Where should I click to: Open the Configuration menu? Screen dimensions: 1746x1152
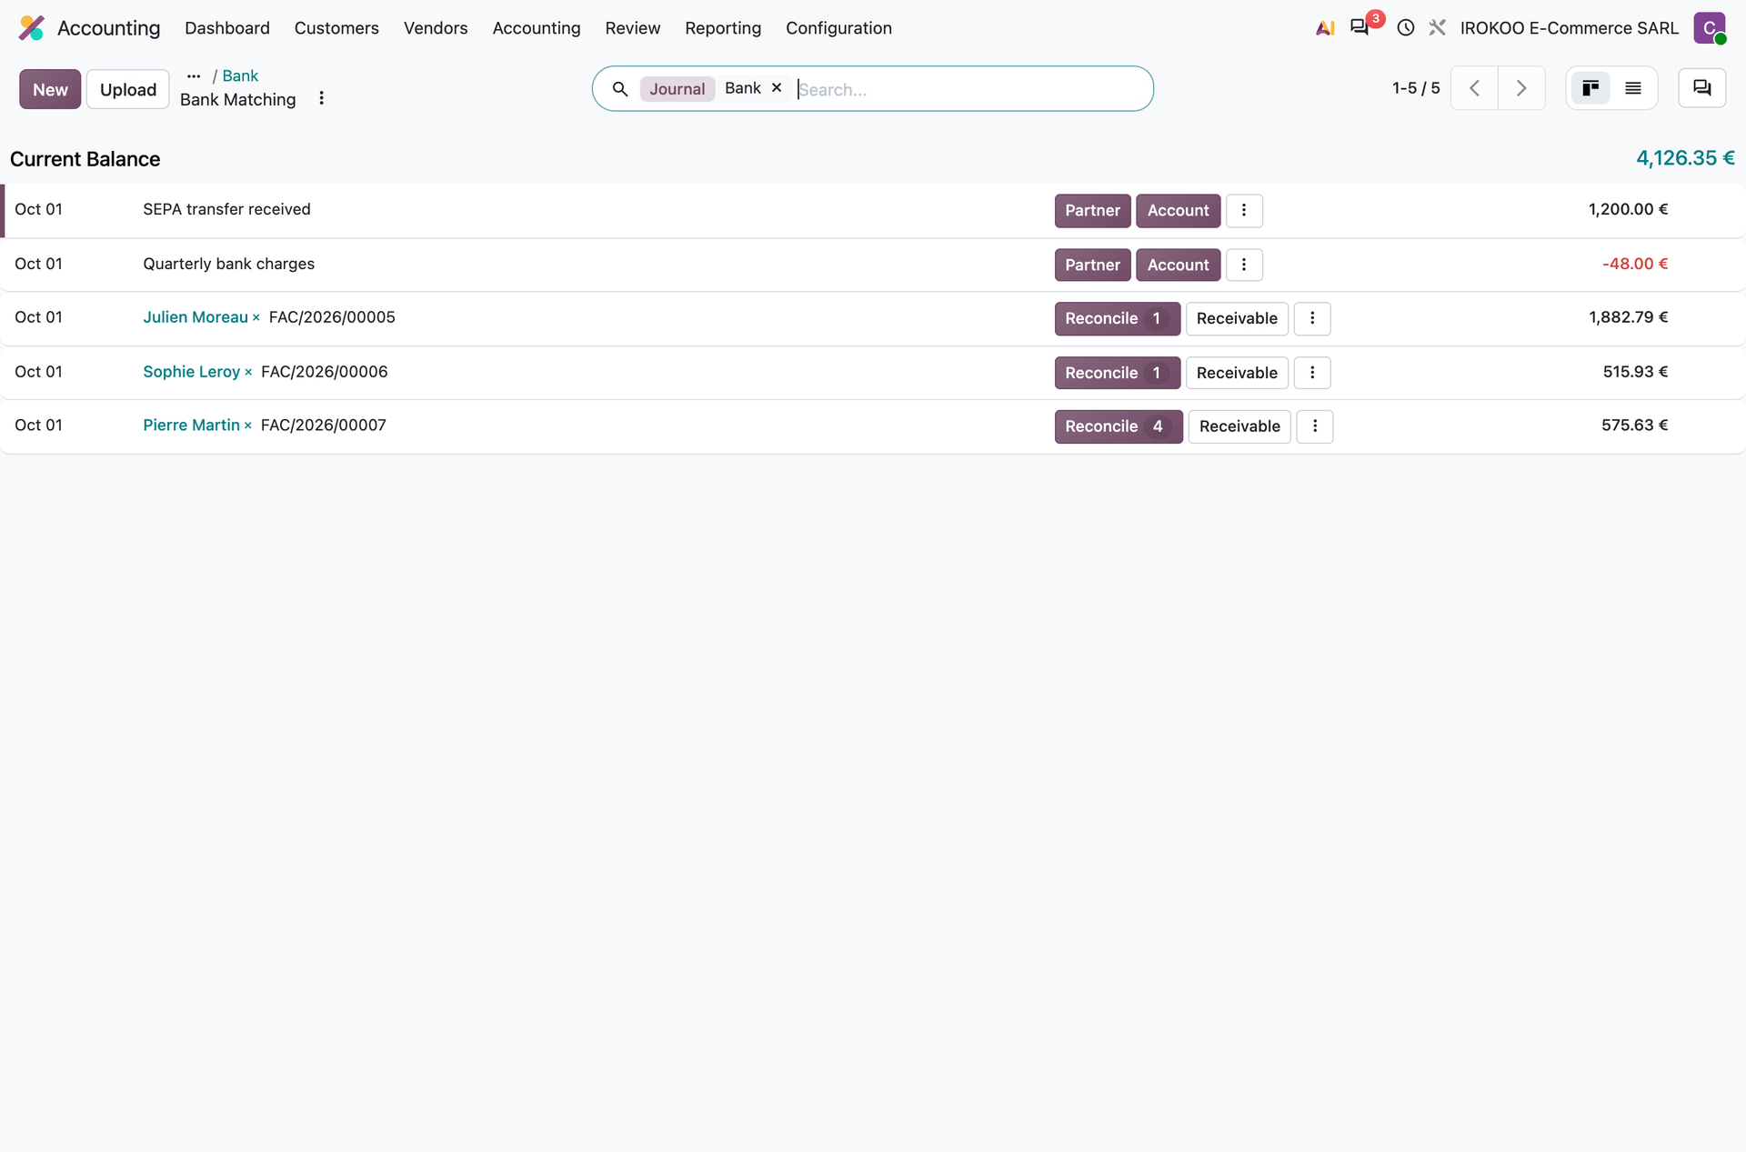pos(838,28)
